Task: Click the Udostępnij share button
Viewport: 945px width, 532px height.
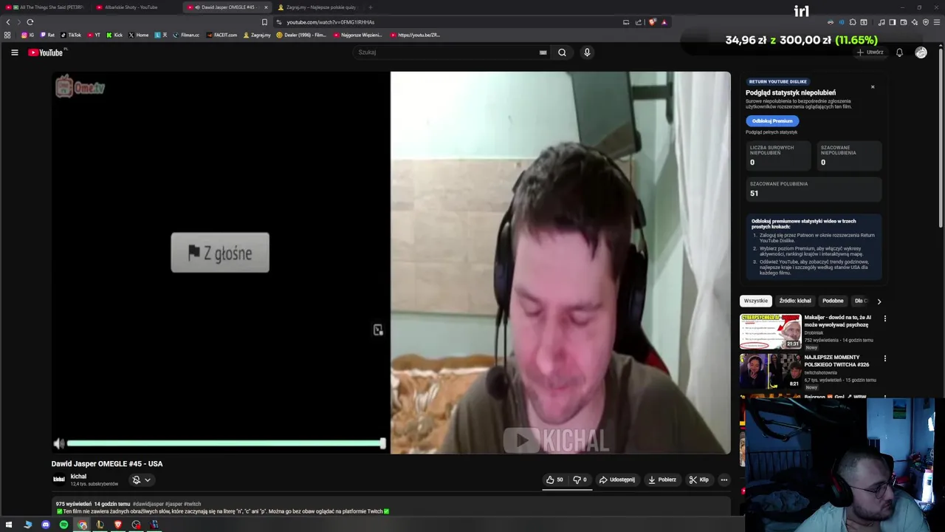Action: (x=617, y=480)
